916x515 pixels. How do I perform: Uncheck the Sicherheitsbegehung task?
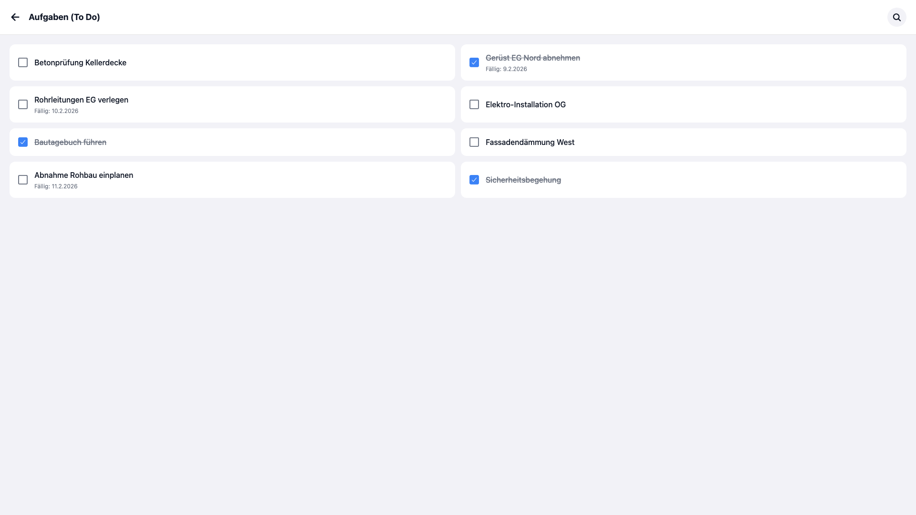(x=474, y=180)
